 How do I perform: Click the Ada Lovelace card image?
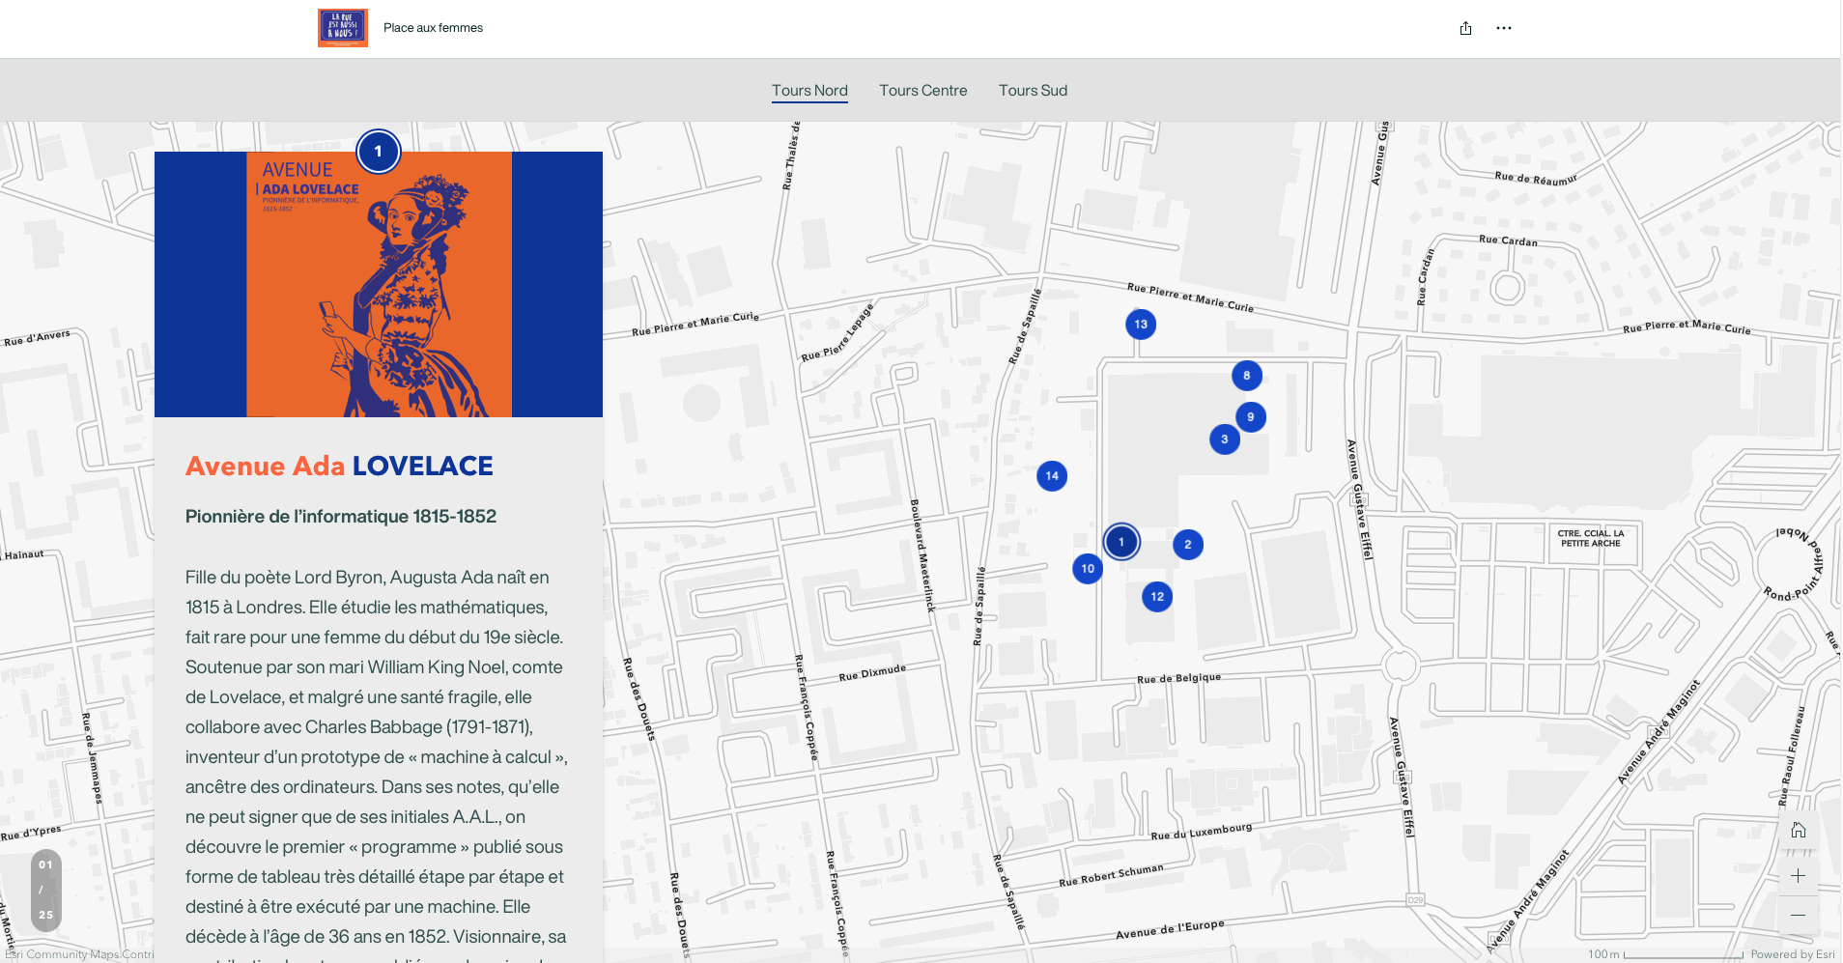pyautogui.click(x=379, y=284)
